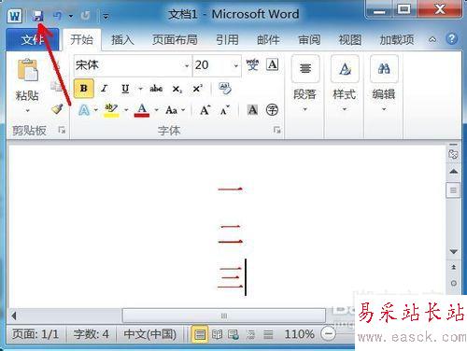Open the 审阅 tab
This screenshot has width=467, height=351.
(309, 39)
